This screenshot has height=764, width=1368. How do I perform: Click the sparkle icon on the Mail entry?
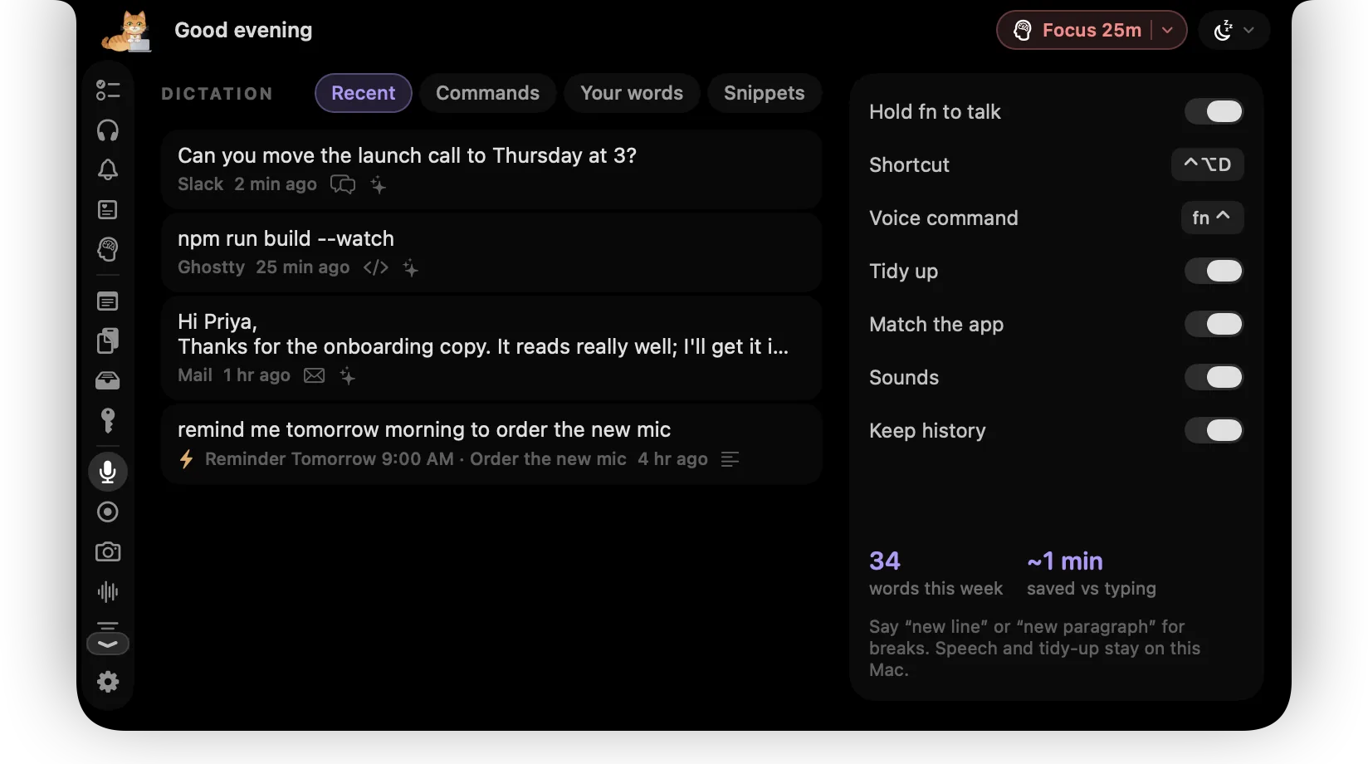click(348, 376)
